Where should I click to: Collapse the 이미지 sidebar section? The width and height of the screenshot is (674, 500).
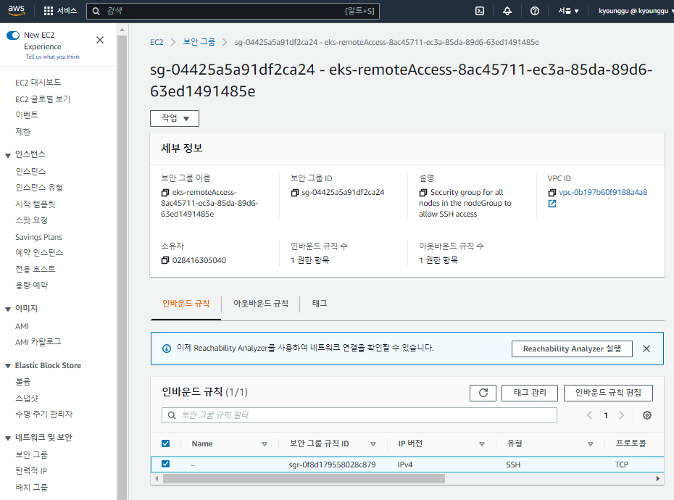[8, 309]
